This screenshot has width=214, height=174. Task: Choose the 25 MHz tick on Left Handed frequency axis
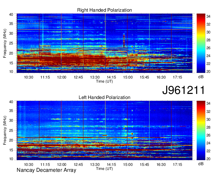[x=11, y=130]
